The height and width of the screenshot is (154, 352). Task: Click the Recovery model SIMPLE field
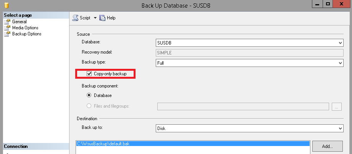tap(249, 53)
